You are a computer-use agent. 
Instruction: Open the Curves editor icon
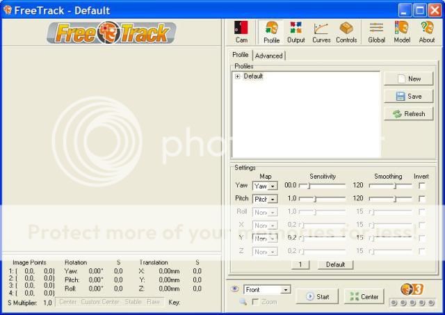tap(321, 31)
